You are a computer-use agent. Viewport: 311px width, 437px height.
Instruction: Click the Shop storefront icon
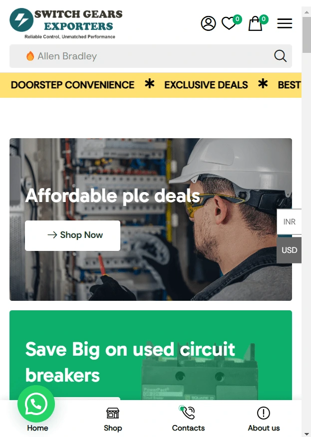click(x=113, y=413)
